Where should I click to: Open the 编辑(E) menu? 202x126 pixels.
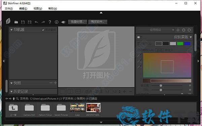pos(23,9)
